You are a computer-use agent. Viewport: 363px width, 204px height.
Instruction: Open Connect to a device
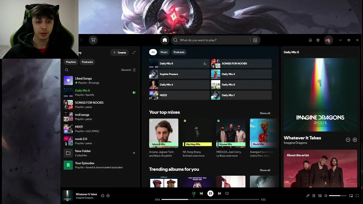[x=320, y=195]
